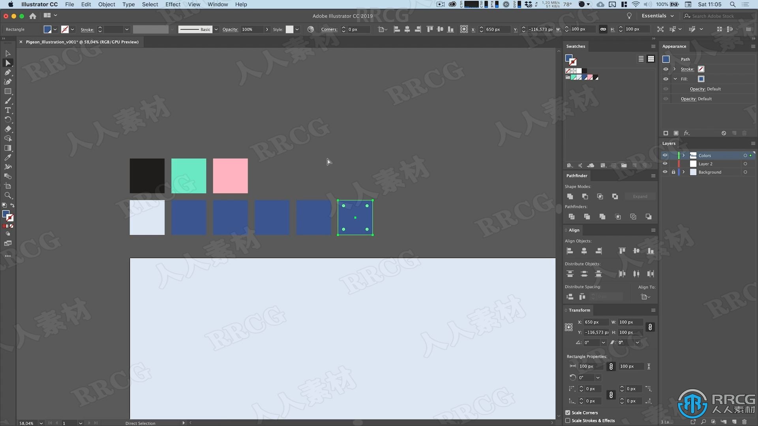Expand the Background layer
This screenshot has width=758, height=426.
[x=684, y=172]
